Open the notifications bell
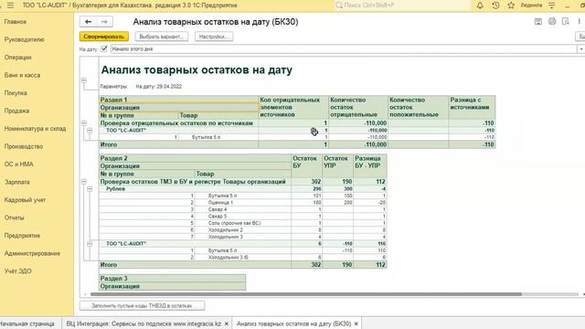 pos(480,5)
